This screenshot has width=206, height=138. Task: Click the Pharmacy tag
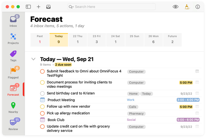[136, 114]
